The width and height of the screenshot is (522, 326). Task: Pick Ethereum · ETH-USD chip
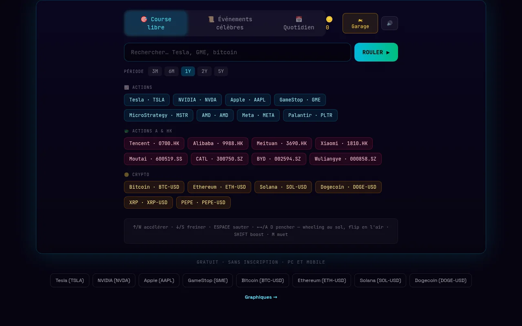219,187
